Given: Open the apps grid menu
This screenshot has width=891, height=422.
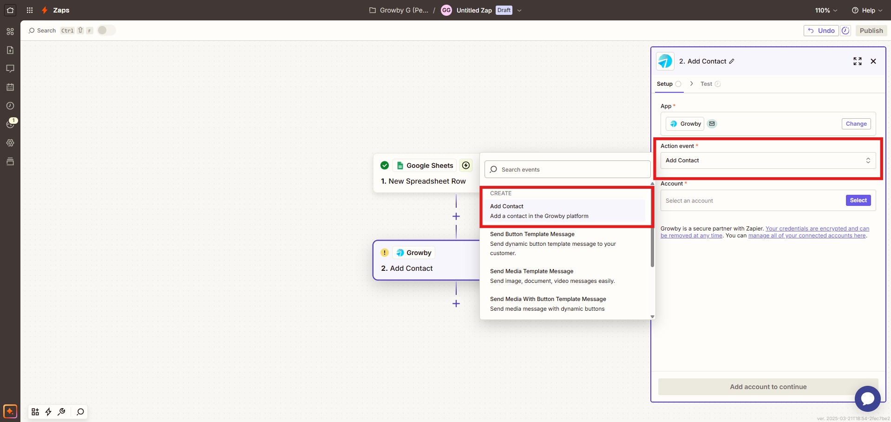Looking at the screenshot, I should click(x=30, y=10).
